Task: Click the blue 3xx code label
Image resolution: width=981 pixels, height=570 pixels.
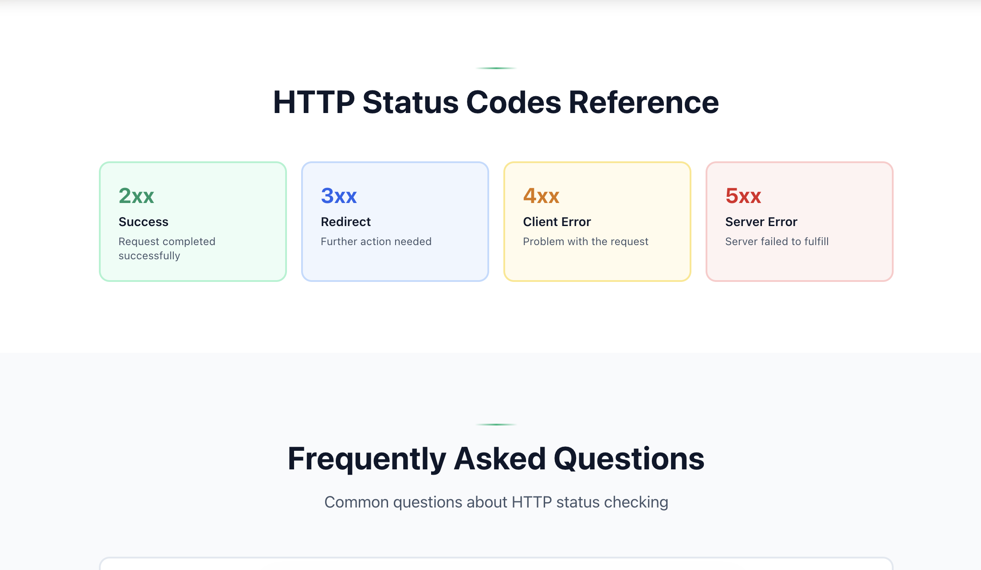Action: point(338,195)
